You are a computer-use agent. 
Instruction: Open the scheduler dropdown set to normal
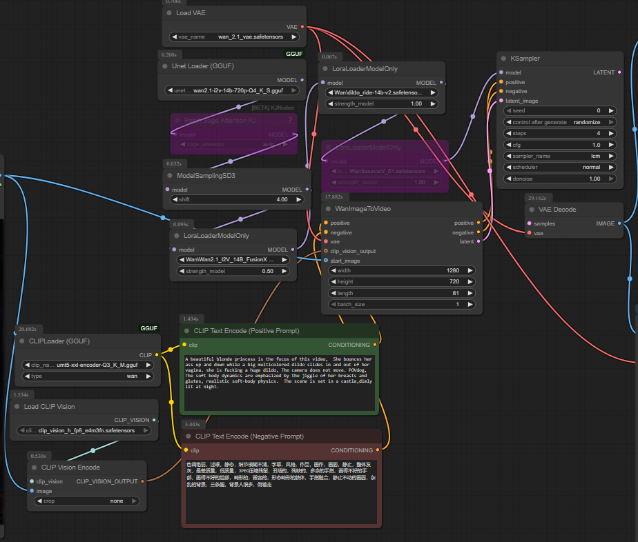(559, 167)
